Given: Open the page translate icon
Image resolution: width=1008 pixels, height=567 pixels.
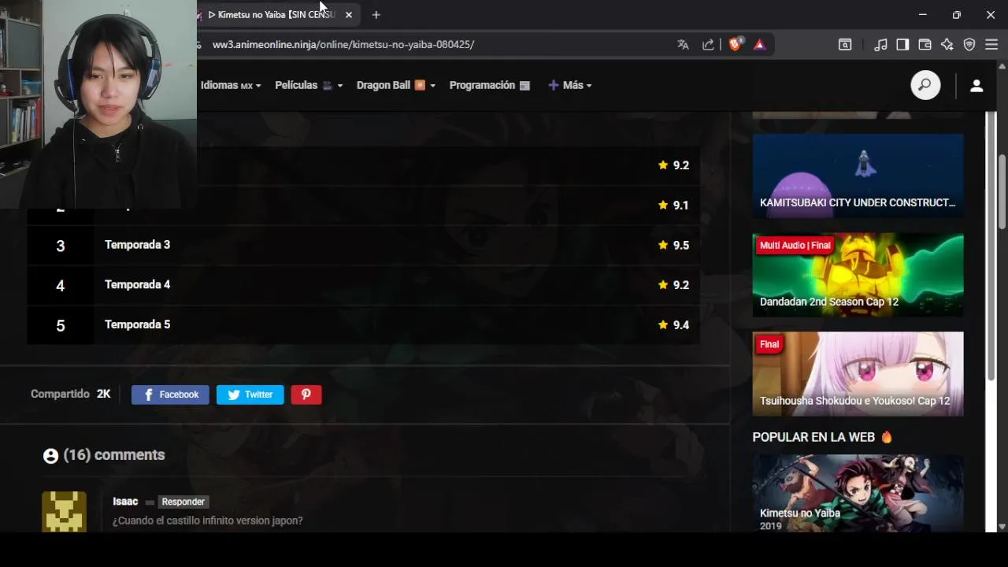Looking at the screenshot, I should [x=683, y=45].
